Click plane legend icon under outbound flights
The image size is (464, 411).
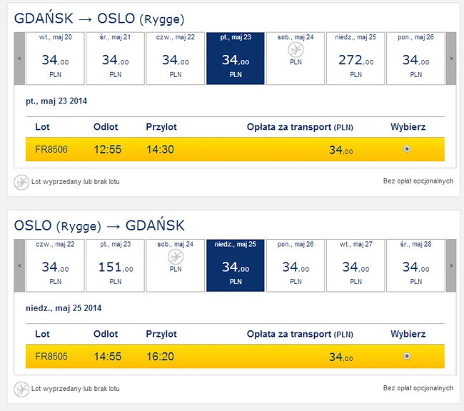coord(21,182)
